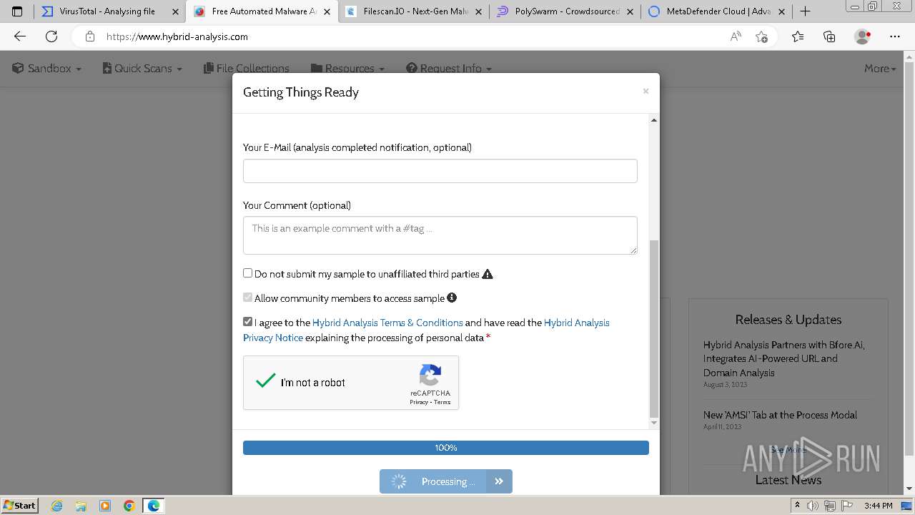Open 'Hybrid Analysis Partners with Bfore.Ai' news

[784, 358]
